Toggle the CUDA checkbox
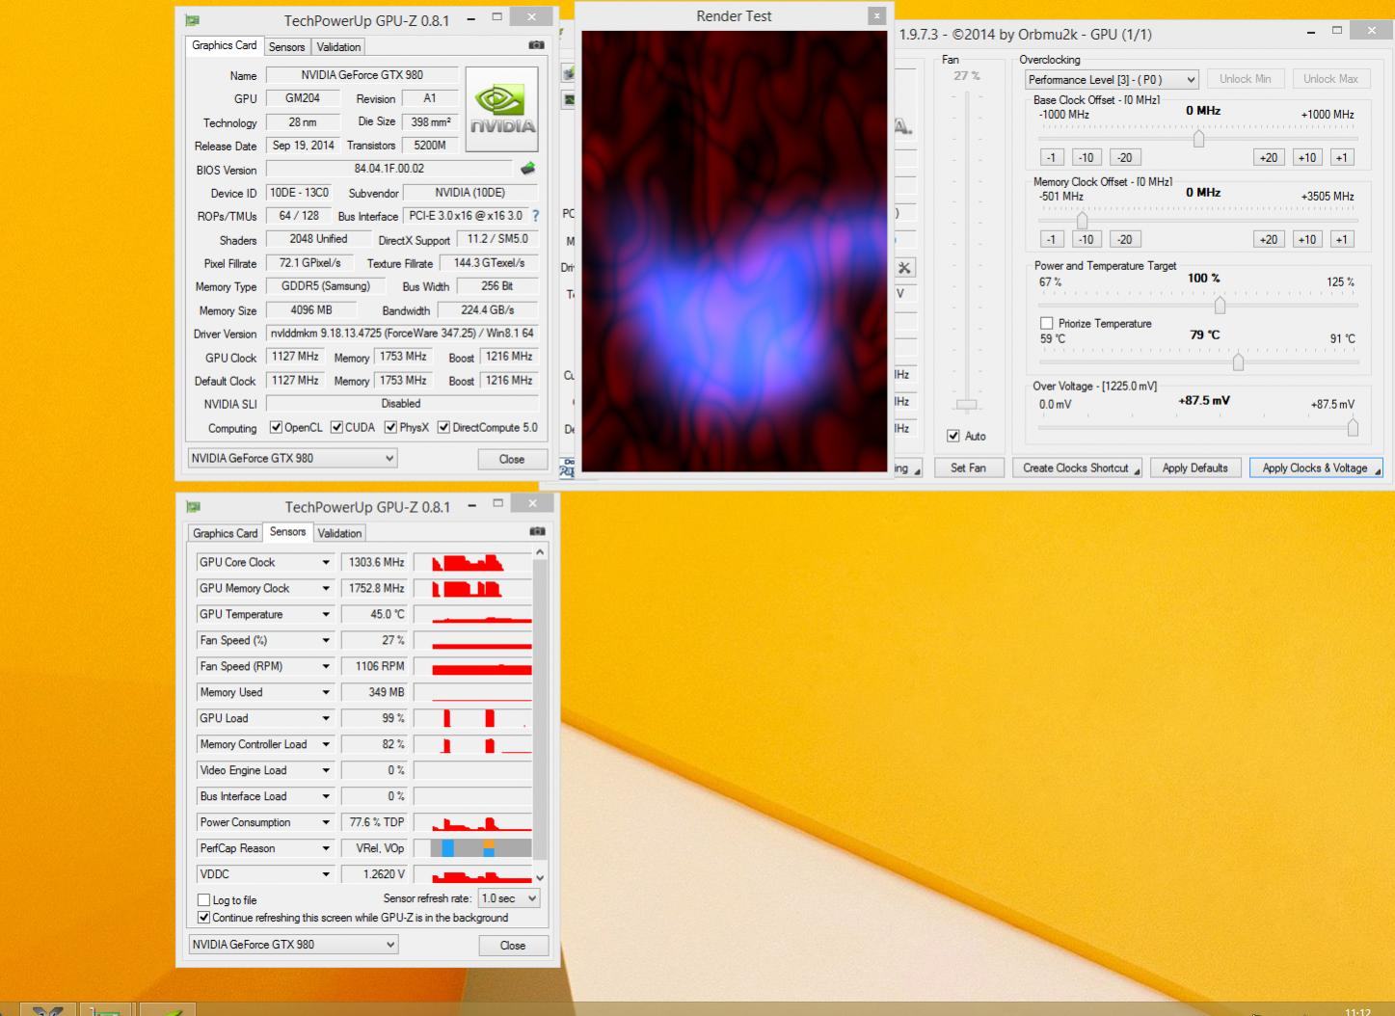 click(336, 427)
